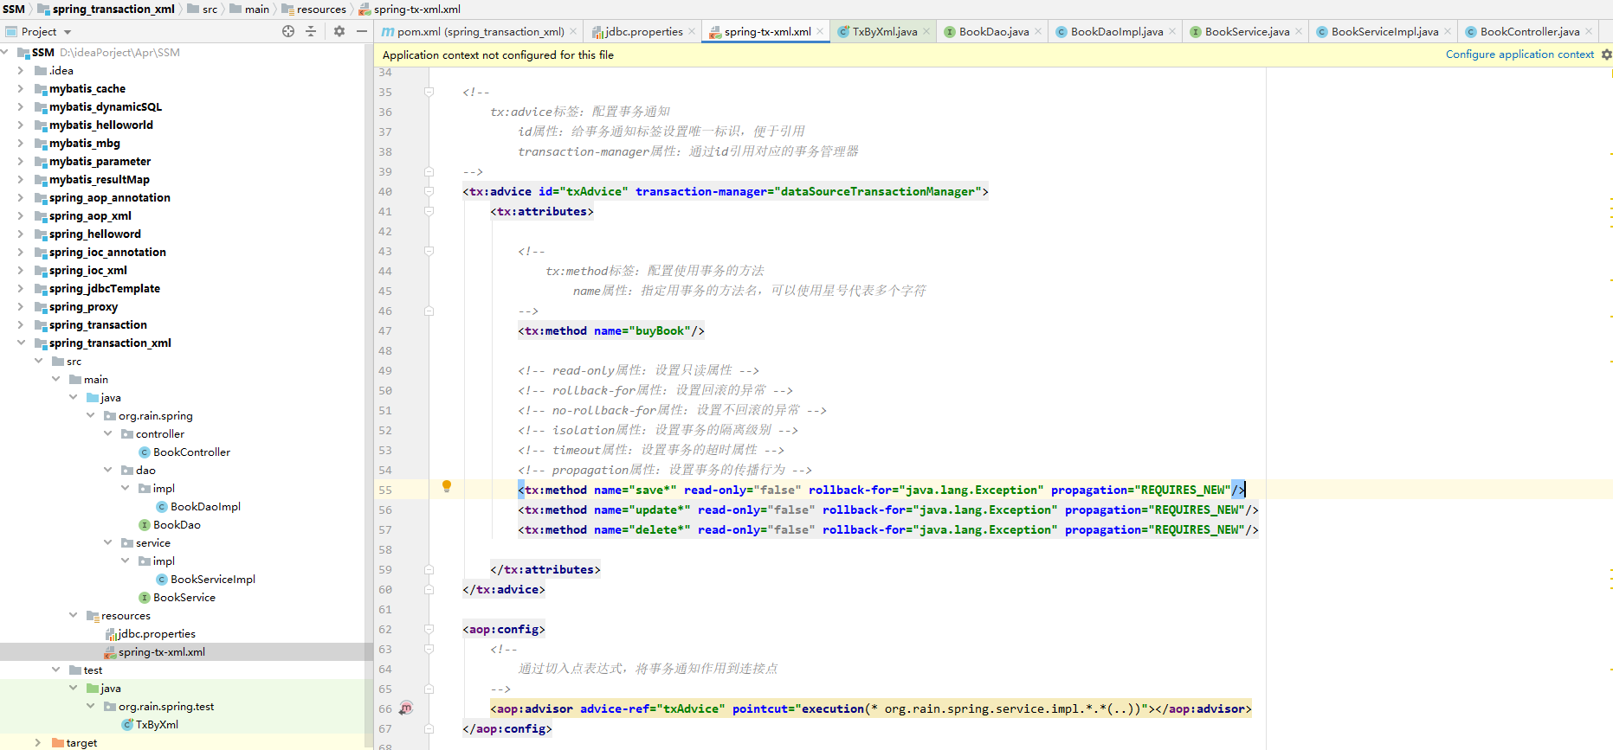
Task: Fold the aop:config block on line 62
Action: click(429, 629)
